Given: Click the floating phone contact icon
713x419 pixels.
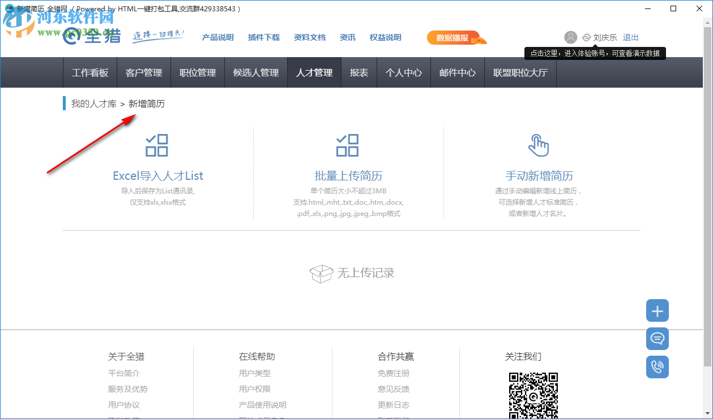Looking at the screenshot, I should 657,367.
